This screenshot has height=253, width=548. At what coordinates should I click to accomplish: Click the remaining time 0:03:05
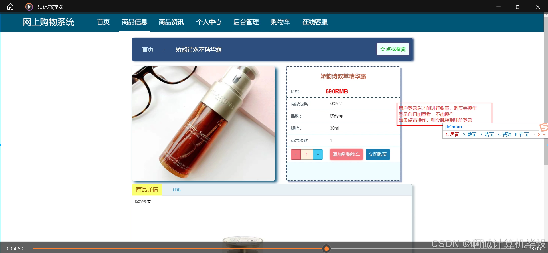533,249
